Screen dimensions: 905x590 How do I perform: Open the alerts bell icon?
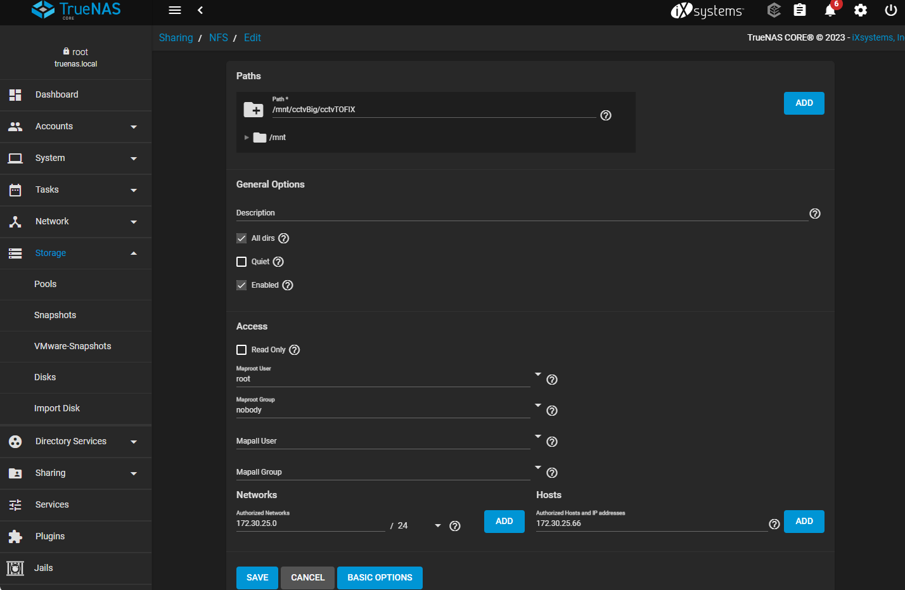click(x=830, y=10)
